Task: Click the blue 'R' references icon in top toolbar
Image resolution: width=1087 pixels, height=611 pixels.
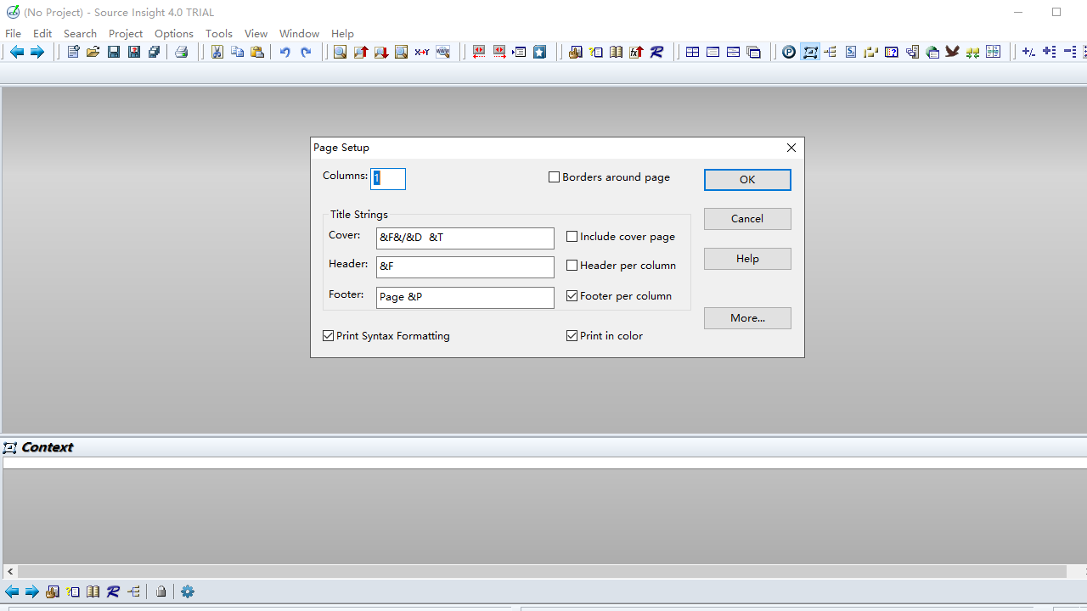Action: 656,52
